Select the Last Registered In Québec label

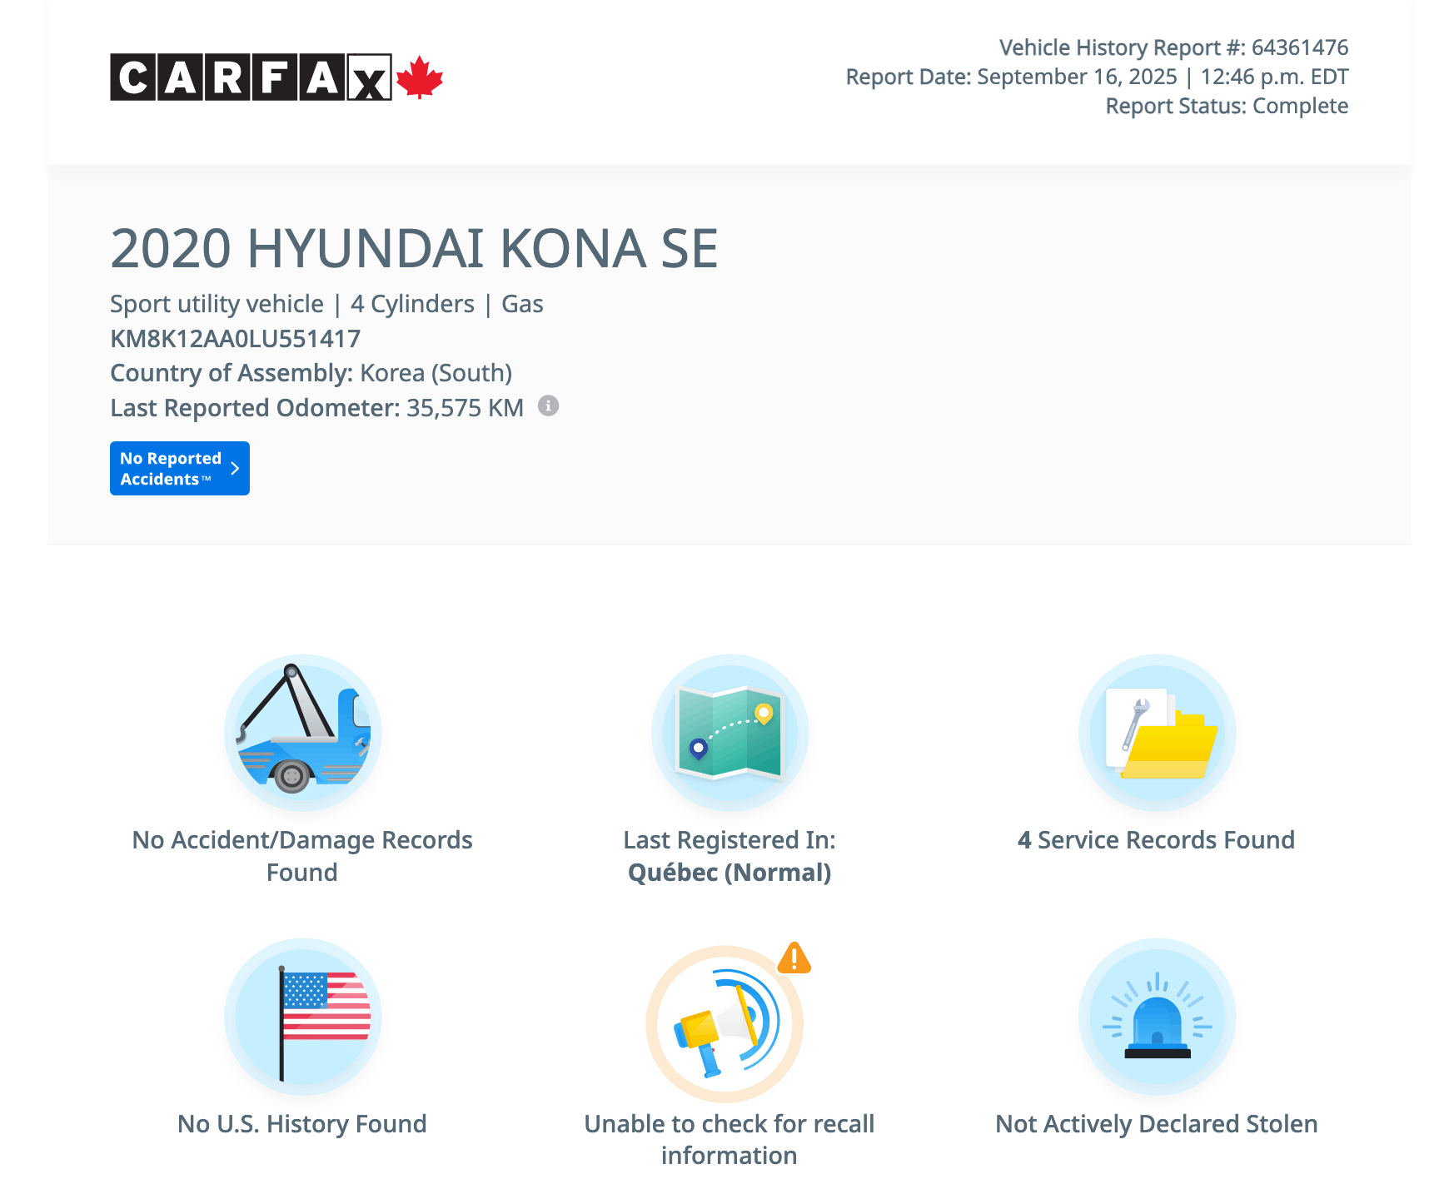[x=729, y=856]
